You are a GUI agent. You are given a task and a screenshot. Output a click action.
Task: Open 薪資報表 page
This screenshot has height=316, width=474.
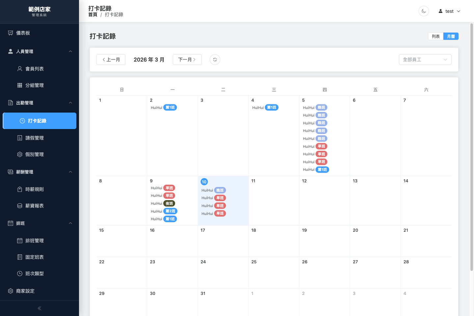(x=35, y=206)
